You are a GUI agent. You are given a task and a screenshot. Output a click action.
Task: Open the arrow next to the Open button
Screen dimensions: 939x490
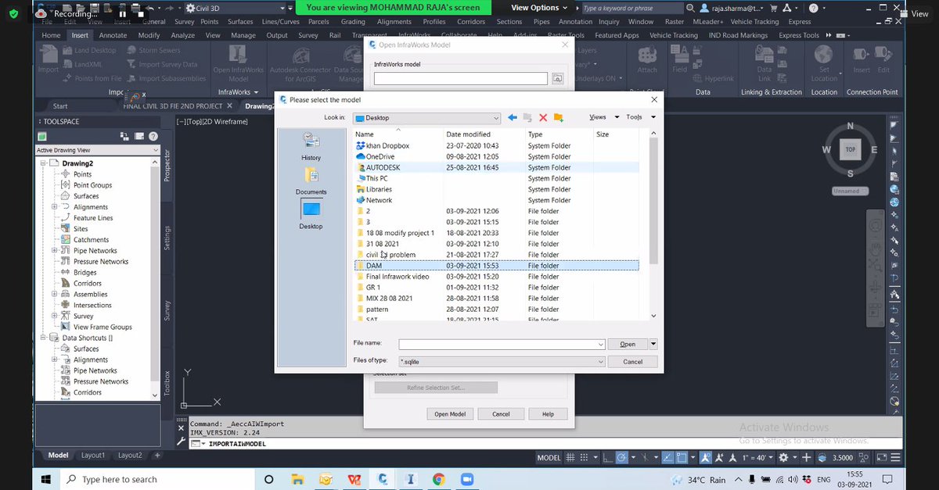coord(653,344)
